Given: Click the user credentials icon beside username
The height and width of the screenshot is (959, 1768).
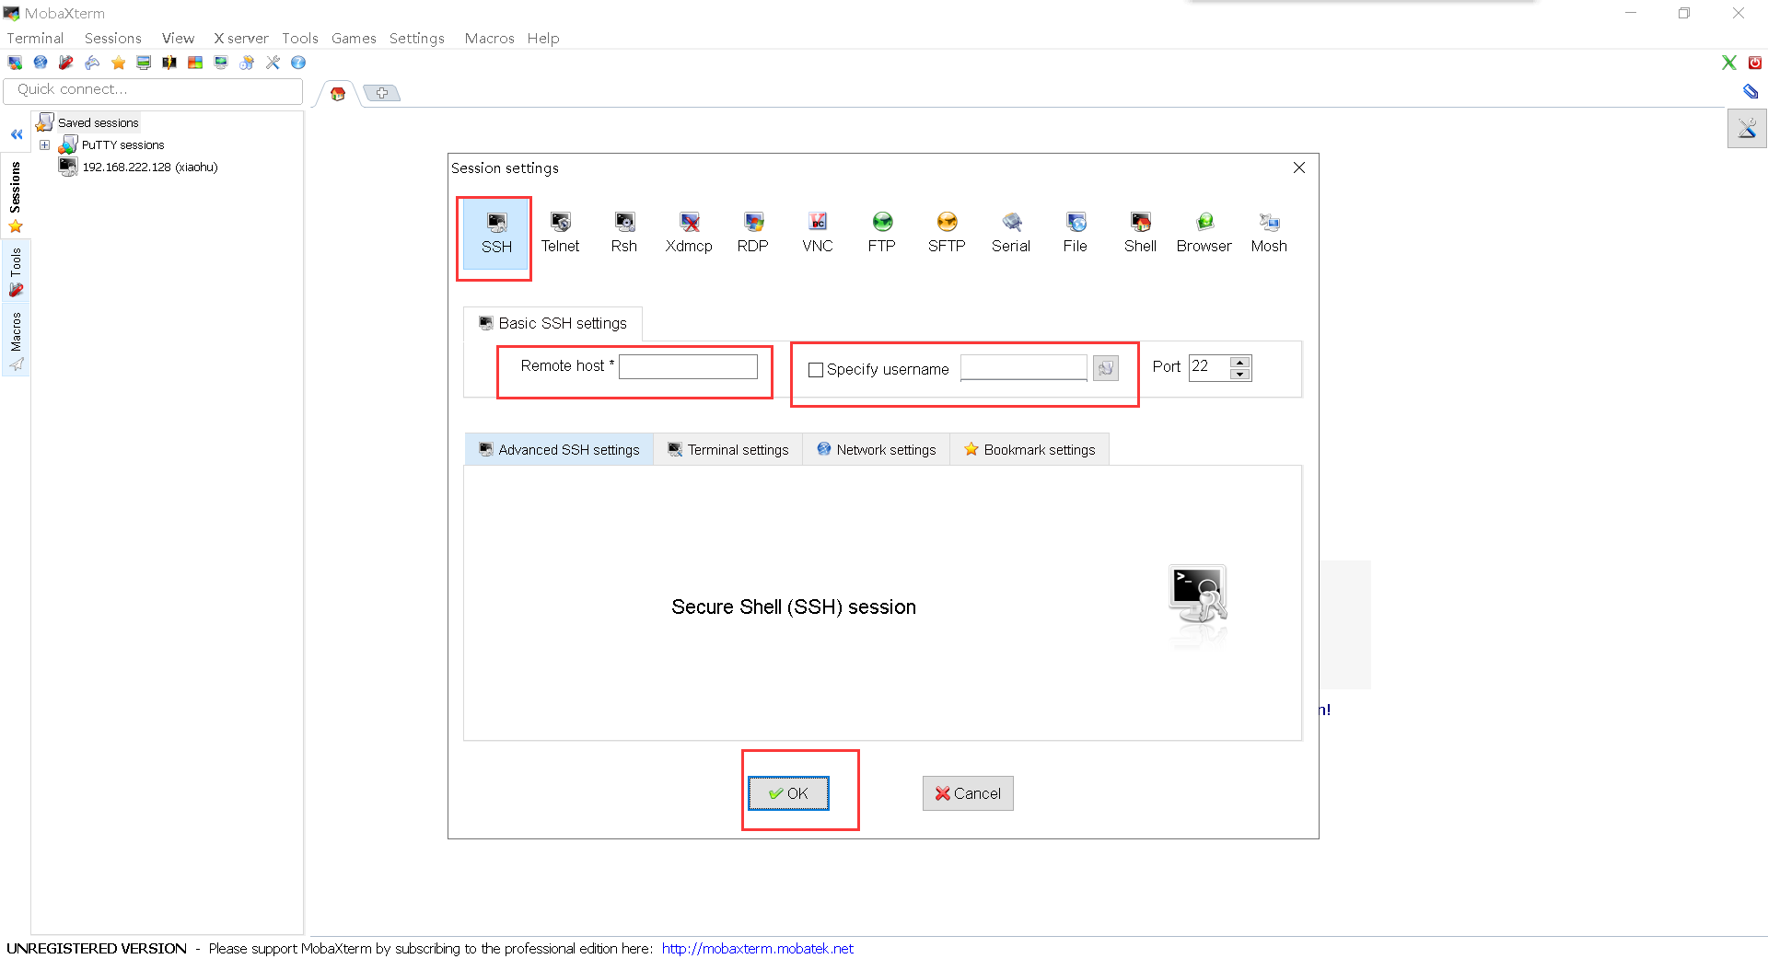Looking at the screenshot, I should (x=1106, y=368).
